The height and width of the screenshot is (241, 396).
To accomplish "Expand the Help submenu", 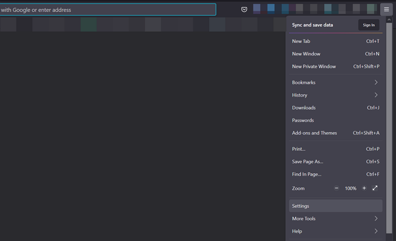I will [335, 231].
